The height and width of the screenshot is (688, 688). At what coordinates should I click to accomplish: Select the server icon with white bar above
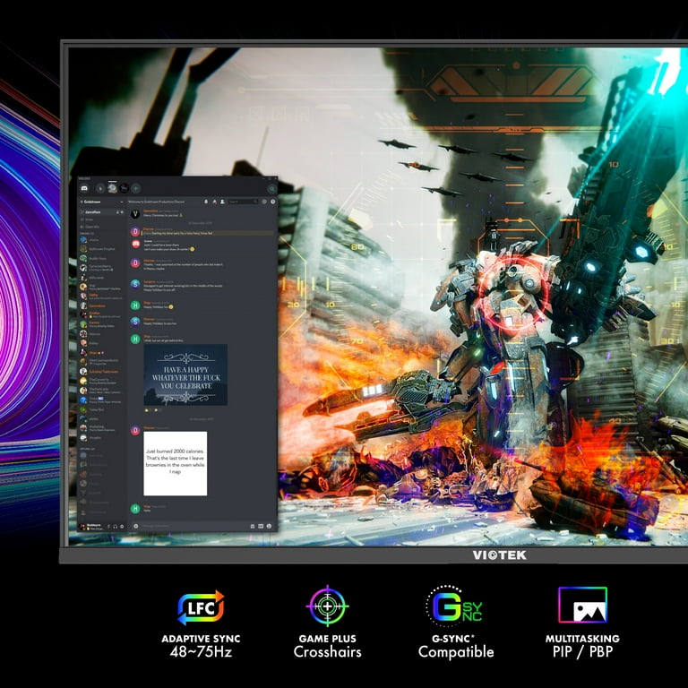pyautogui.click(x=113, y=188)
